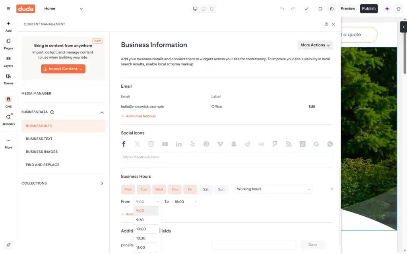Toggle Monday in business hours
This screenshot has width=407, height=254.
pos(128,189)
